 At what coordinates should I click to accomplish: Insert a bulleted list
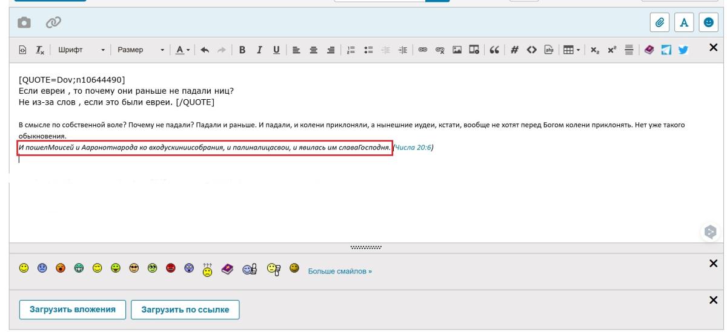click(x=367, y=50)
